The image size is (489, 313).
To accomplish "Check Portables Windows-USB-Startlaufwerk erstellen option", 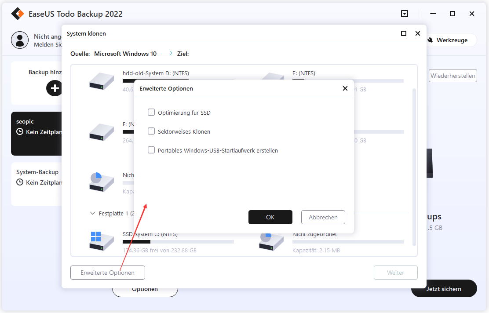I will tap(151, 150).
